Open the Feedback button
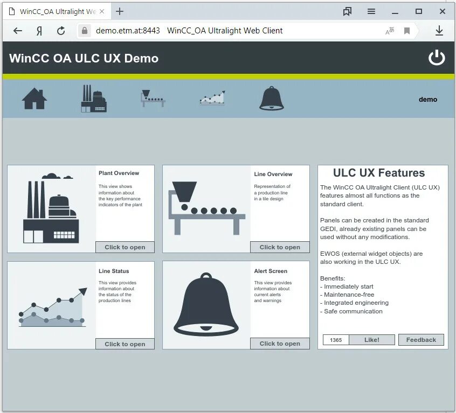Image resolution: width=456 pixels, height=413 pixels. [421, 340]
